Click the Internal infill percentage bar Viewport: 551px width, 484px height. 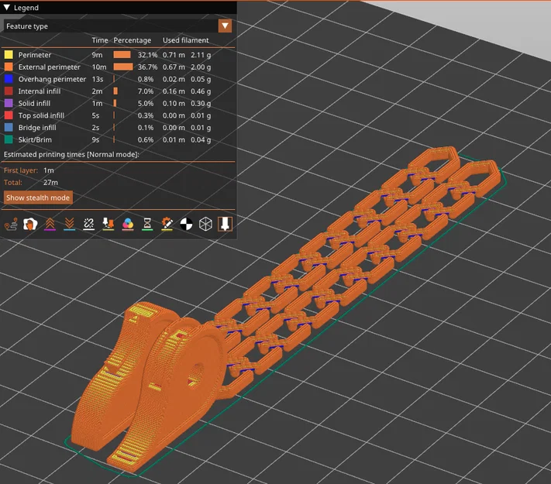(x=115, y=91)
